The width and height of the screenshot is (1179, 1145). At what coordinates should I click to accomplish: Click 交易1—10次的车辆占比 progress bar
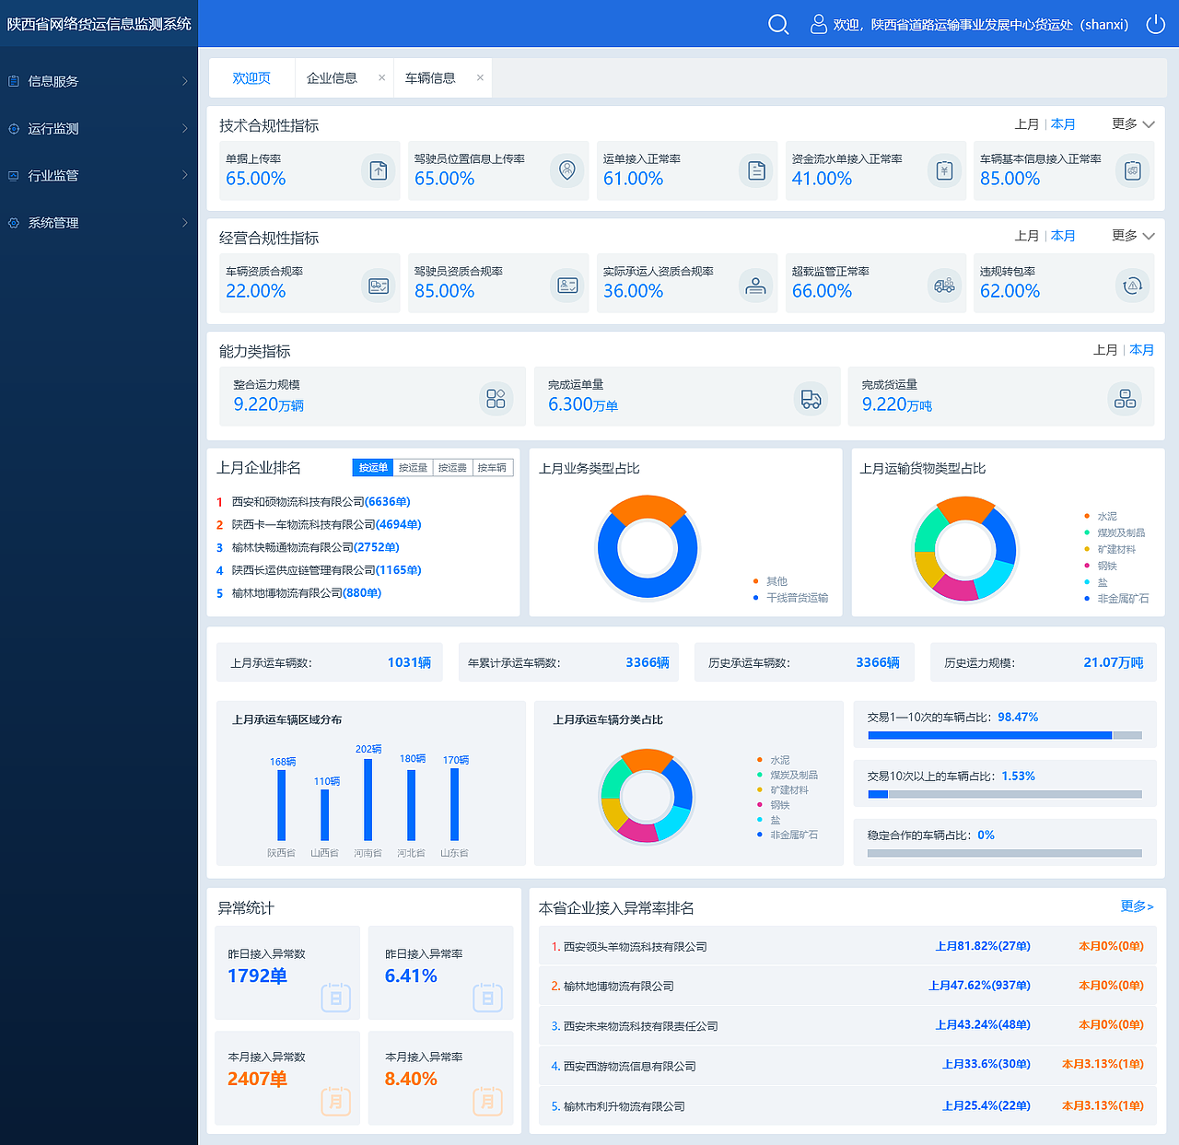point(1005,735)
